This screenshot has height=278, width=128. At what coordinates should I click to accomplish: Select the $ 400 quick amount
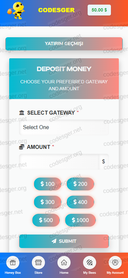click(80, 202)
